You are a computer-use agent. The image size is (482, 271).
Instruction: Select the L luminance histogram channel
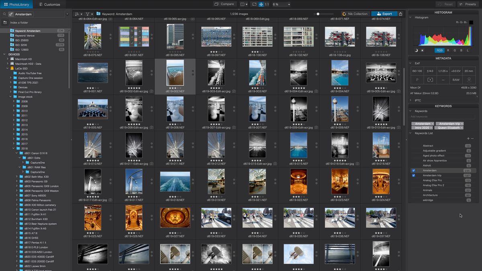[x=468, y=51]
